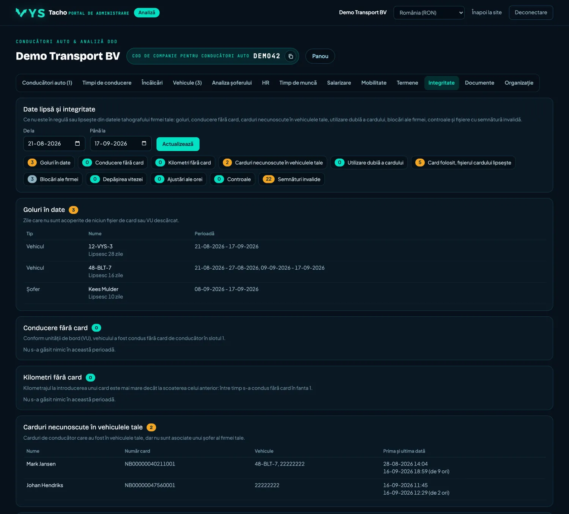569x514 pixels.
Task: Click the 'Perioadă' column header
Action: coord(204,234)
